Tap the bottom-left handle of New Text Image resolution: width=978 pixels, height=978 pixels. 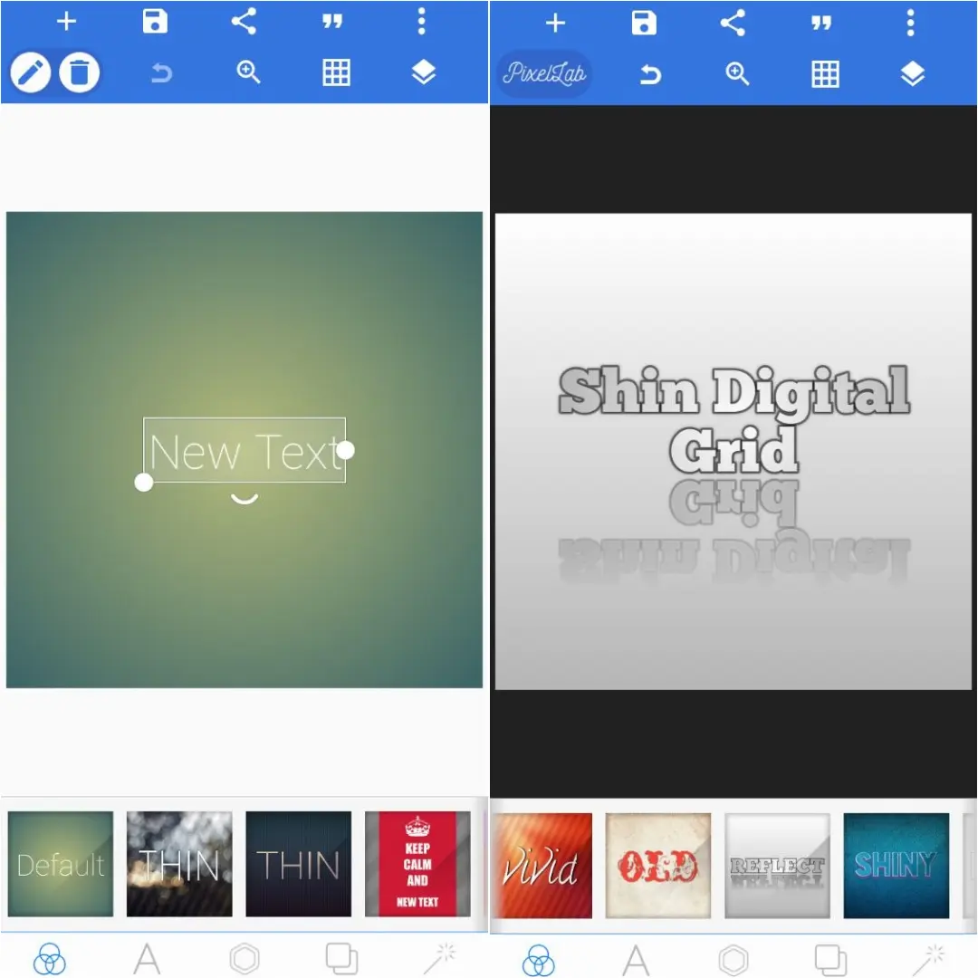[144, 482]
